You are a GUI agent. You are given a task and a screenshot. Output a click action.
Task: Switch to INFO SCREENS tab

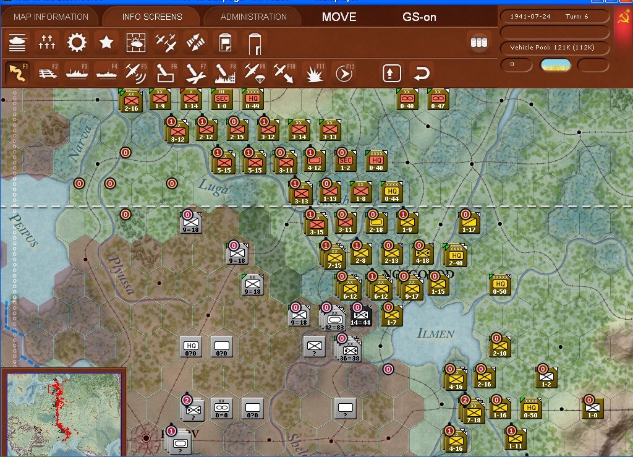(152, 17)
